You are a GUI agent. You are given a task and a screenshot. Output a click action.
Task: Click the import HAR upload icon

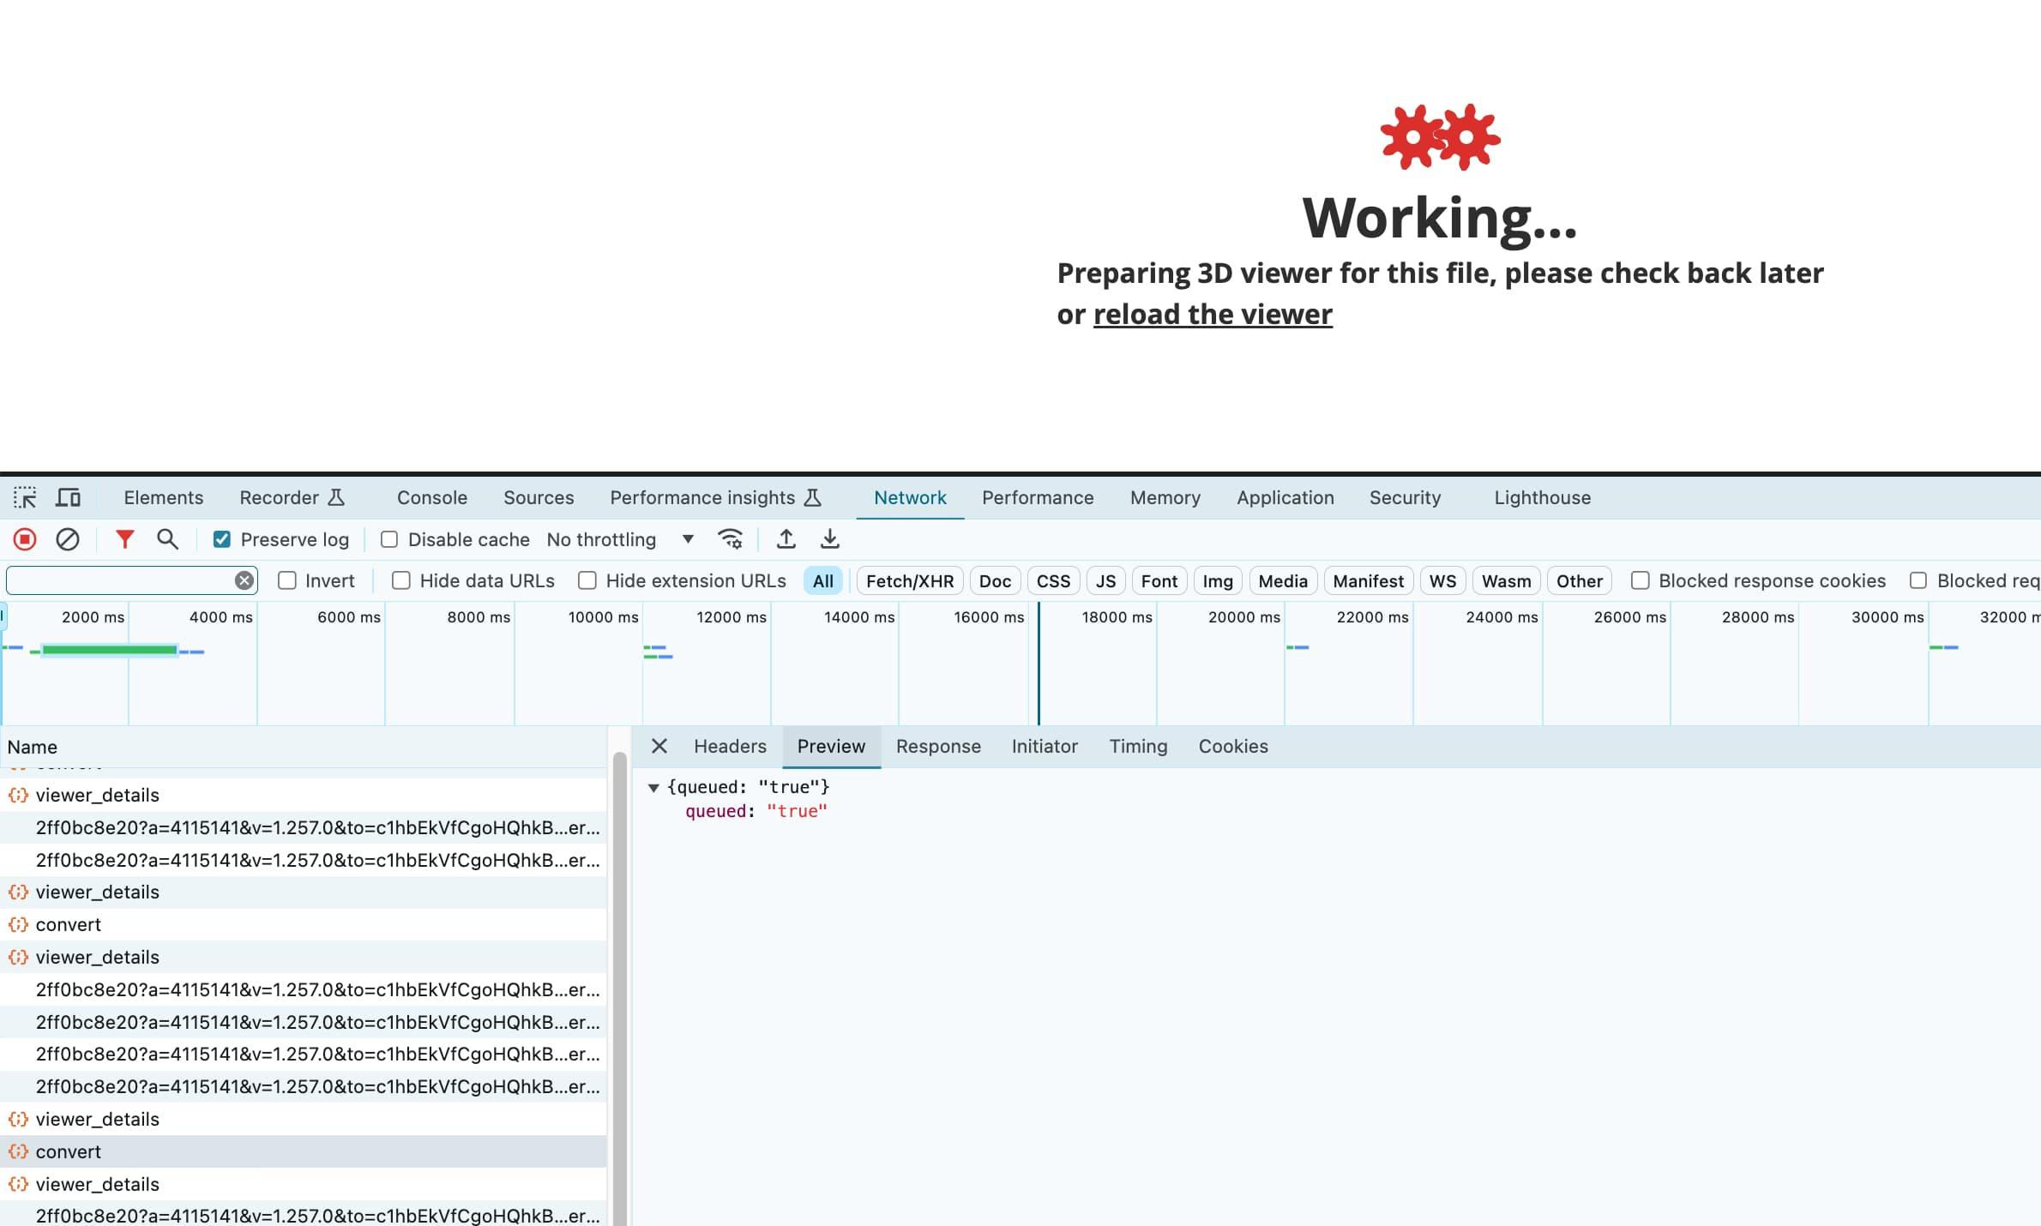(x=786, y=539)
